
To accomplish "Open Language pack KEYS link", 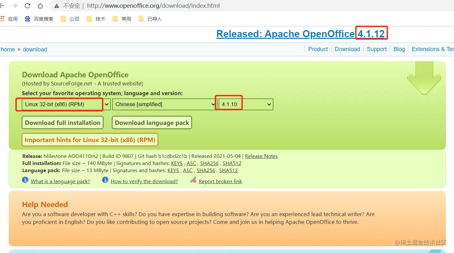I will click(x=173, y=170).
